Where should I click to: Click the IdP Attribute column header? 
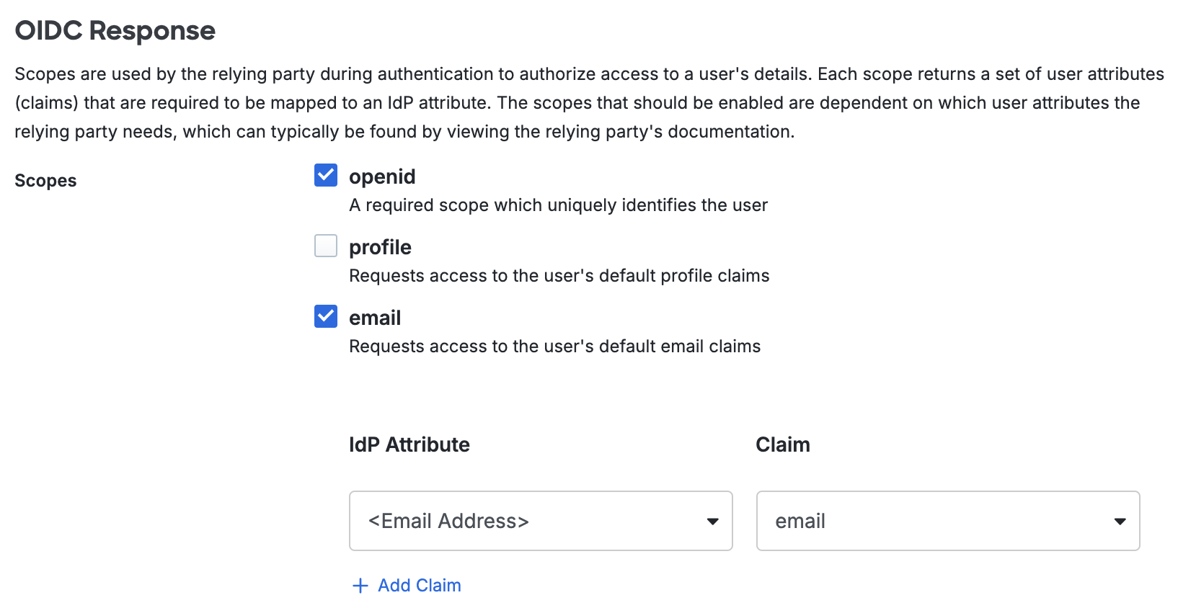pyautogui.click(x=409, y=444)
